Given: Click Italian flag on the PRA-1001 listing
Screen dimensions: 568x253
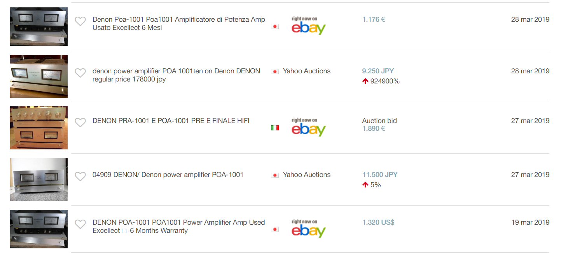Looking at the screenshot, I should [275, 128].
